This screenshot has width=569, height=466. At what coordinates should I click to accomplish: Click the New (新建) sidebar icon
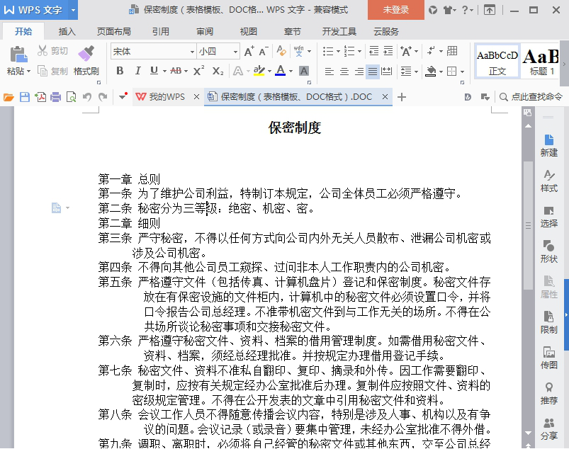coord(548,145)
